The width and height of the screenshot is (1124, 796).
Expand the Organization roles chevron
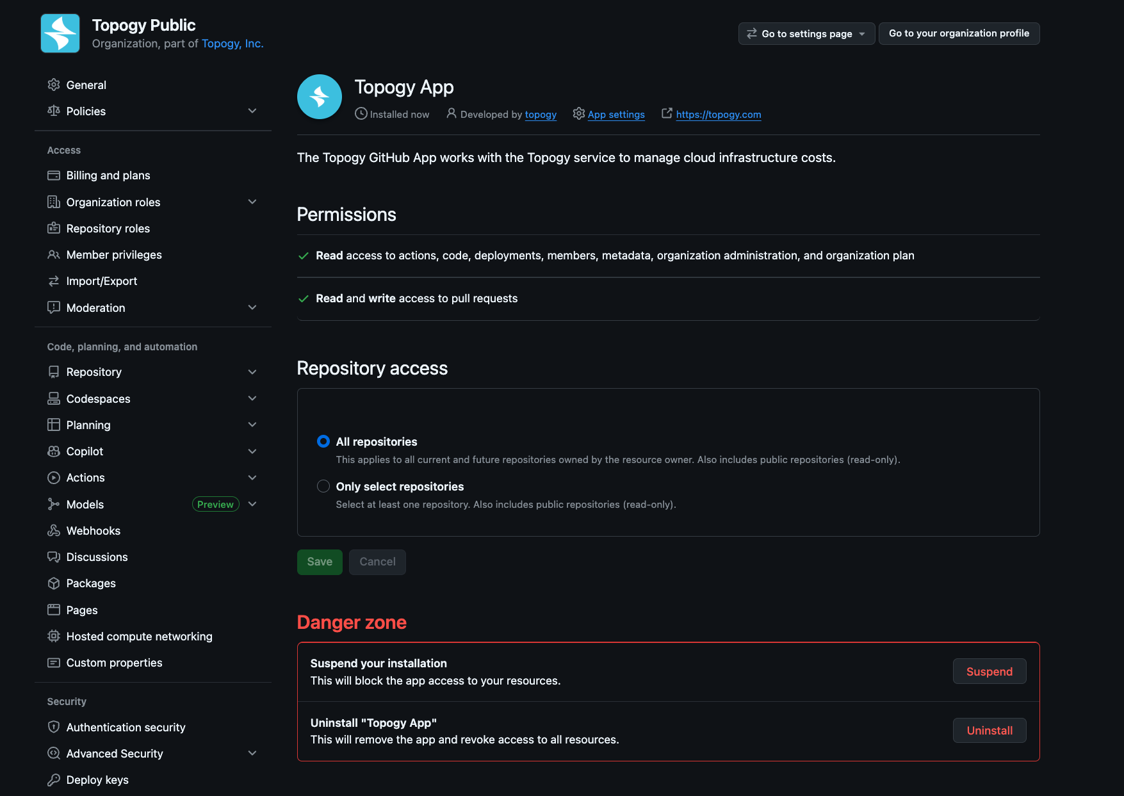[x=252, y=202]
